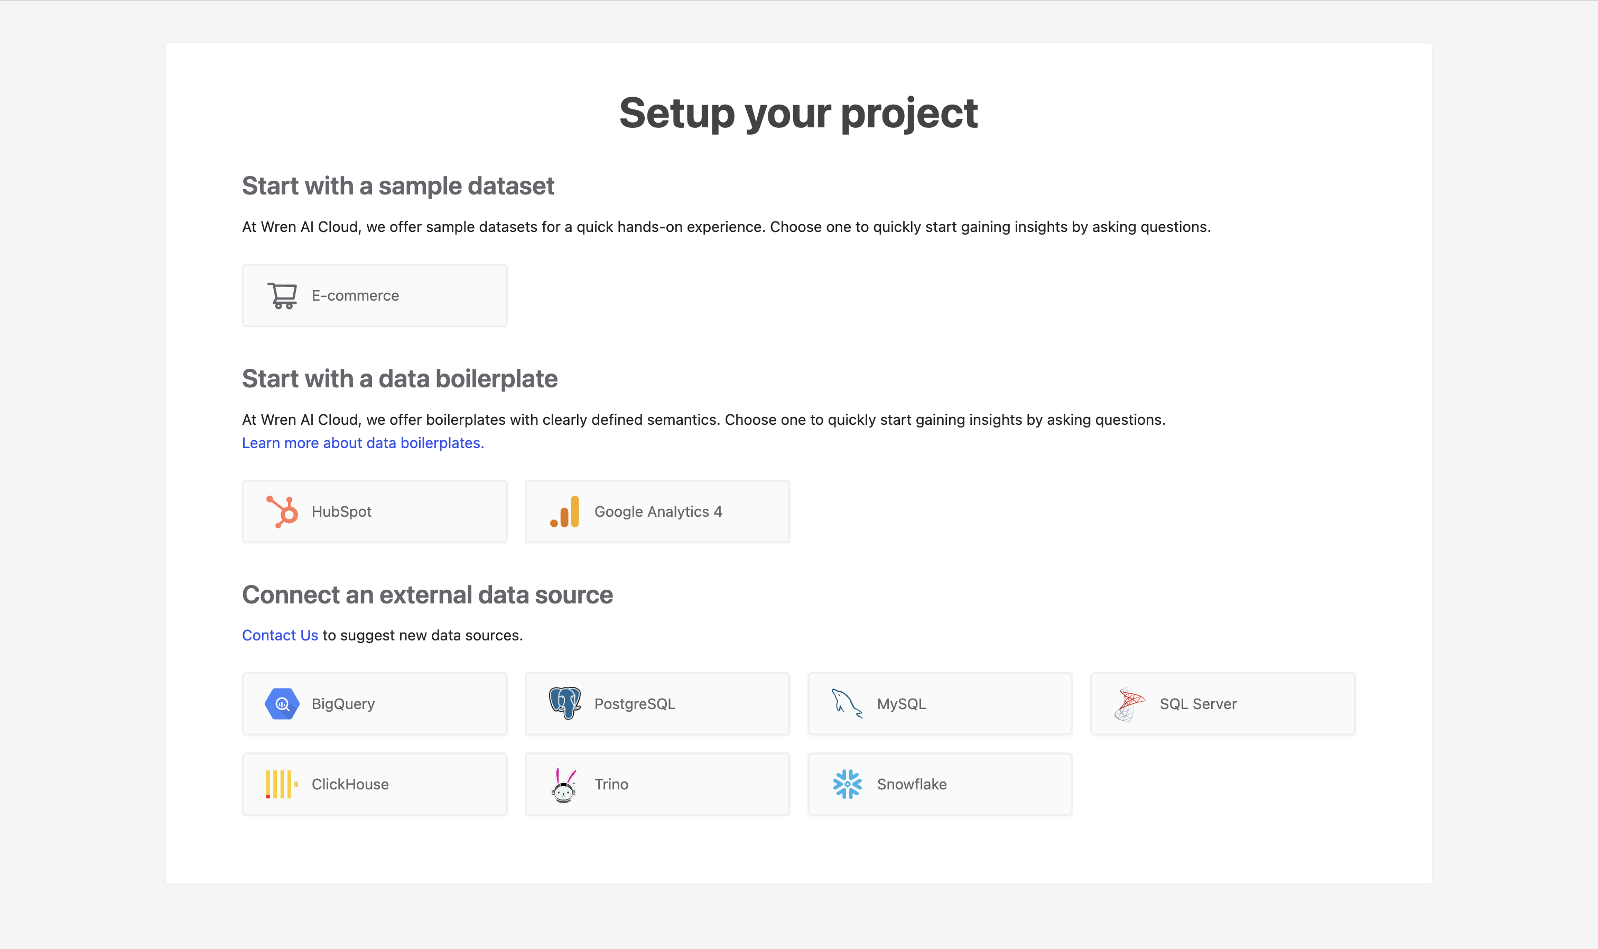The width and height of the screenshot is (1598, 949).
Task: Select SQL Server as external data source
Action: coord(1222,703)
